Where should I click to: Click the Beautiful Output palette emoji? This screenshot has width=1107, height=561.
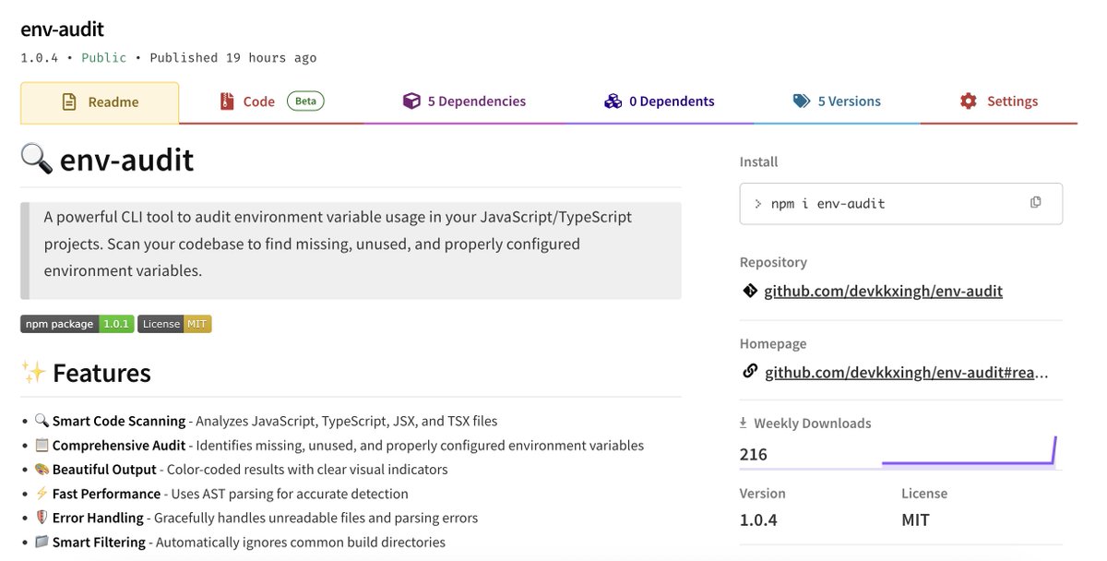[x=42, y=469]
